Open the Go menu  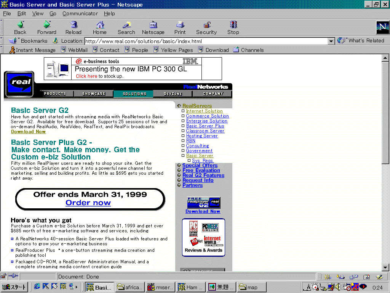pos(53,13)
